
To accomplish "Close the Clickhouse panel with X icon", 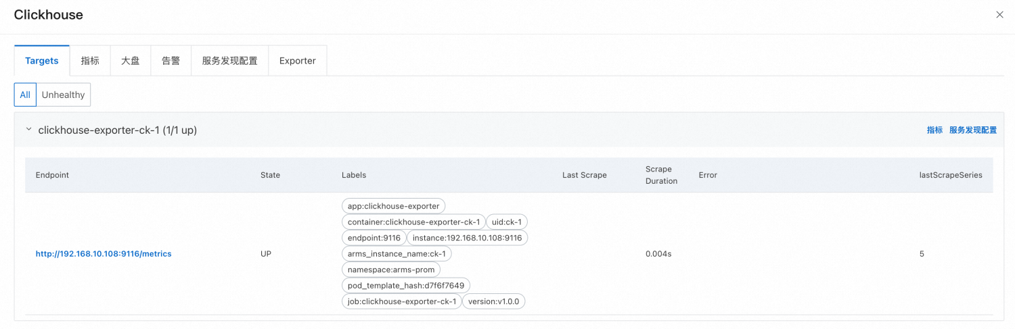I will click(999, 15).
